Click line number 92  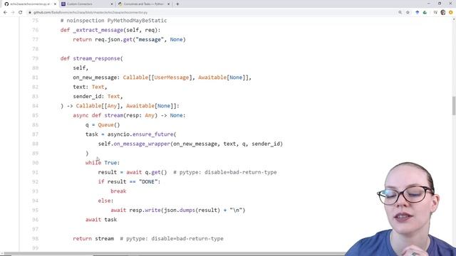(35, 182)
